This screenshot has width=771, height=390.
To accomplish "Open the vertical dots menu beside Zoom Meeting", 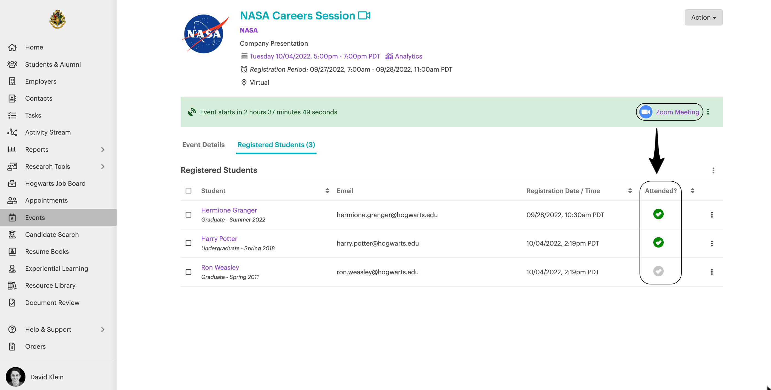I will 708,112.
